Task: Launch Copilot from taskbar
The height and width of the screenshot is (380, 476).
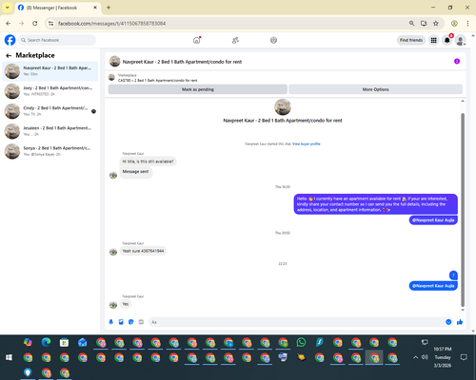Action: point(28,342)
